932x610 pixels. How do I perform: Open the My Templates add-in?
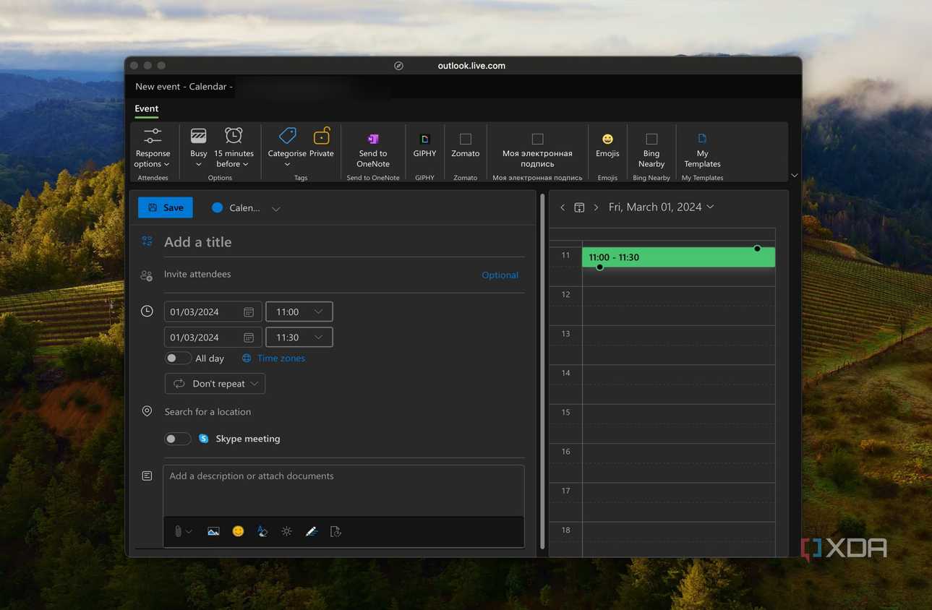pyautogui.click(x=702, y=150)
